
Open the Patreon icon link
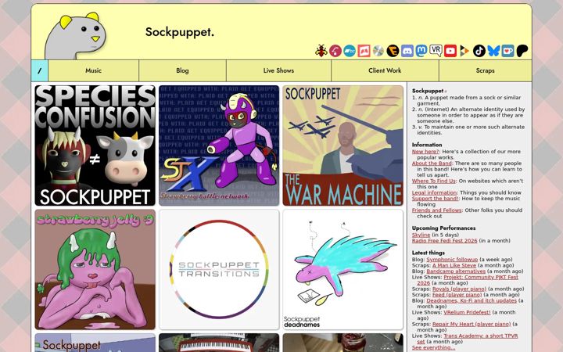tap(522, 51)
